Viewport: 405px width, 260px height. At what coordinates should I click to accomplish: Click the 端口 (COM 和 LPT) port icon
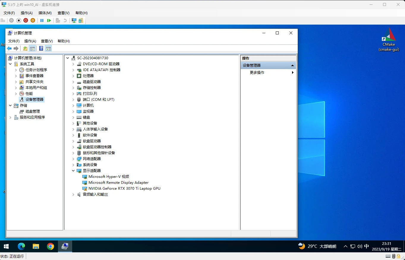point(79,100)
